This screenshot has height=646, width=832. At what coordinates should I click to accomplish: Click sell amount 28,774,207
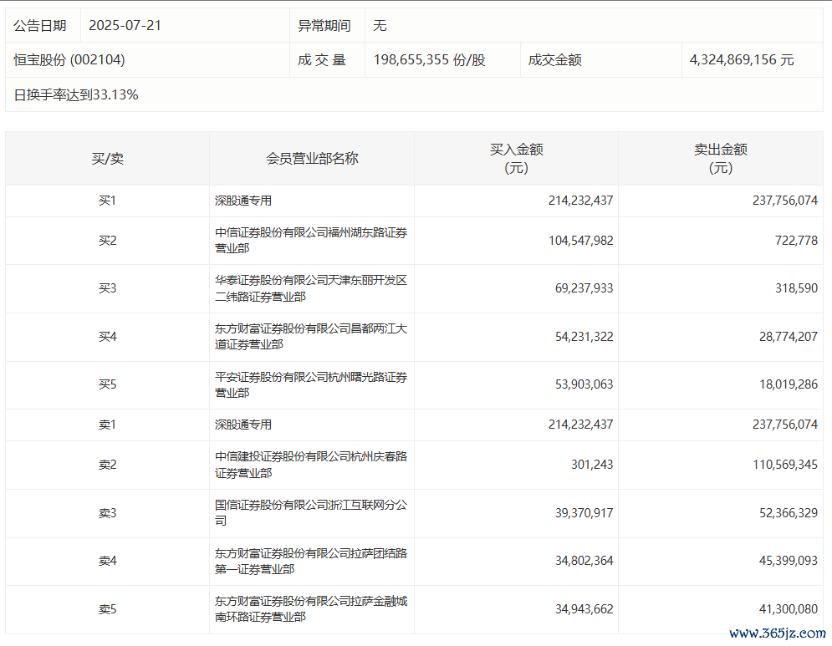coord(788,337)
